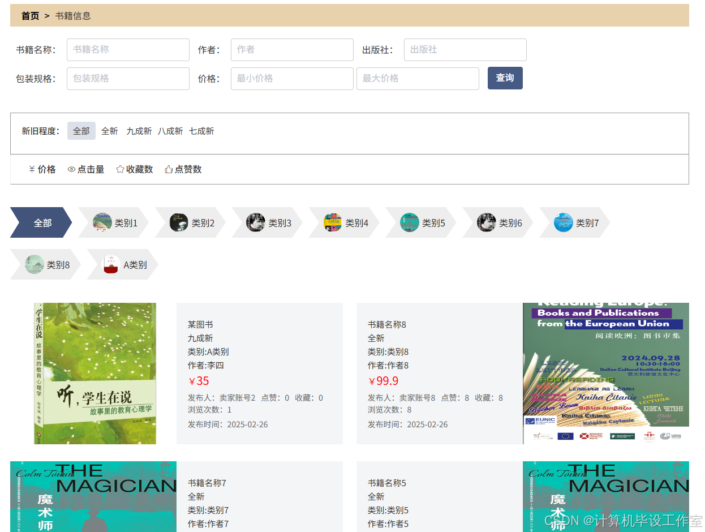Open the 书籍名称7 book title
This screenshot has width=705, height=532.
pos(207,483)
